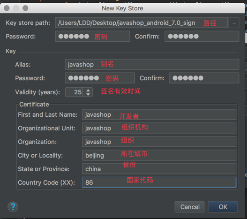Decrease validity years with down arrow
The image size is (247, 219).
pyautogui.click(x=88, y=94)
